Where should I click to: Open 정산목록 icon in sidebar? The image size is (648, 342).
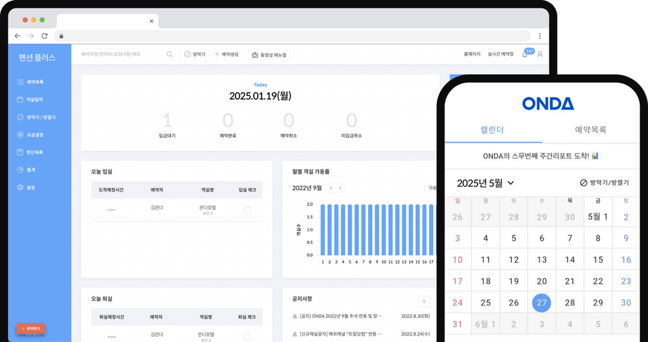[x=20, y=152]
